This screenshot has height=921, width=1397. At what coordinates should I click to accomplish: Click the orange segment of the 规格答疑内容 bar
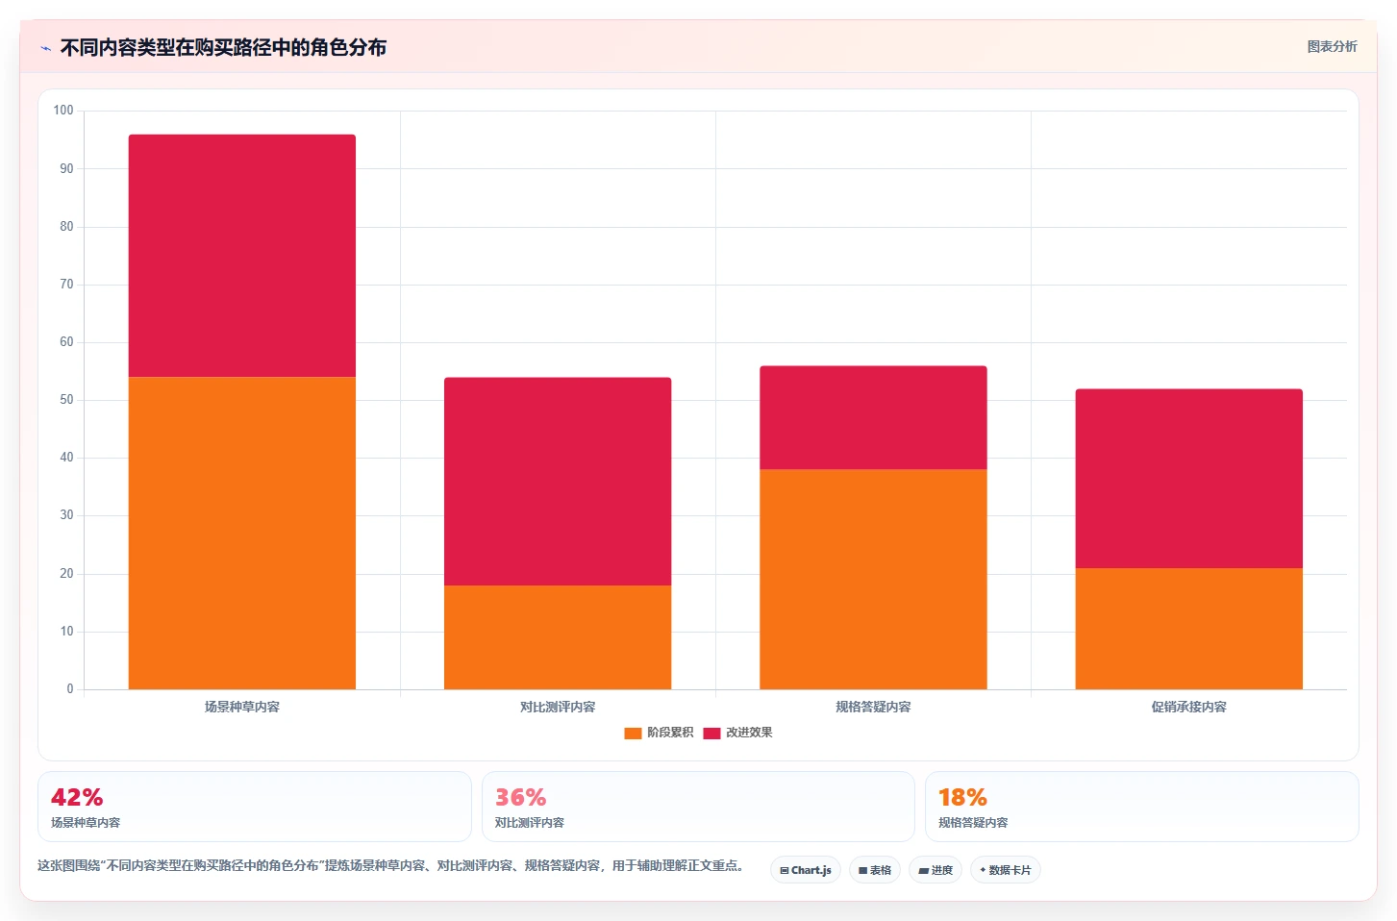tap(873, 580)
